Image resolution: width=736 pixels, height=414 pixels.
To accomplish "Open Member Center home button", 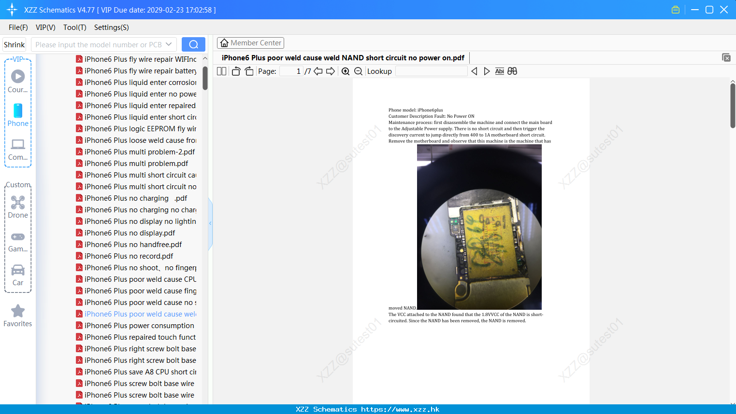I will click(x=250, y=43).
